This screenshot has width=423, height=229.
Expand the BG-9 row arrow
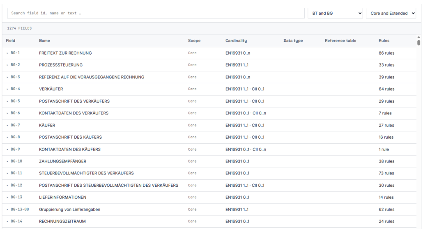[7, 149]
